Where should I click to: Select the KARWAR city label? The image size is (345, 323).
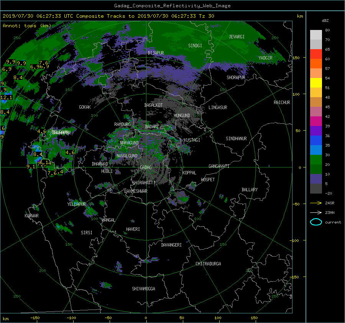(x=31, y=216)
